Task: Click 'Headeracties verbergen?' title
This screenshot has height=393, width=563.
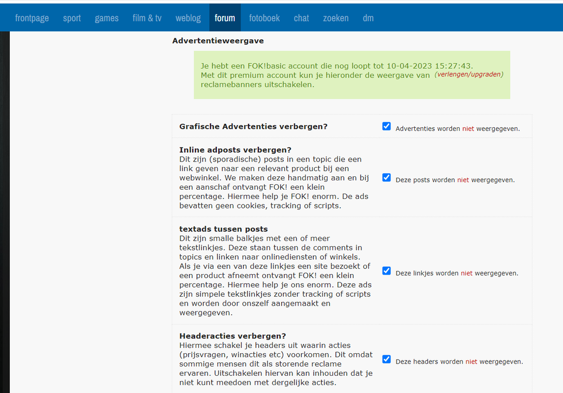Action: [x=233, y=336]
